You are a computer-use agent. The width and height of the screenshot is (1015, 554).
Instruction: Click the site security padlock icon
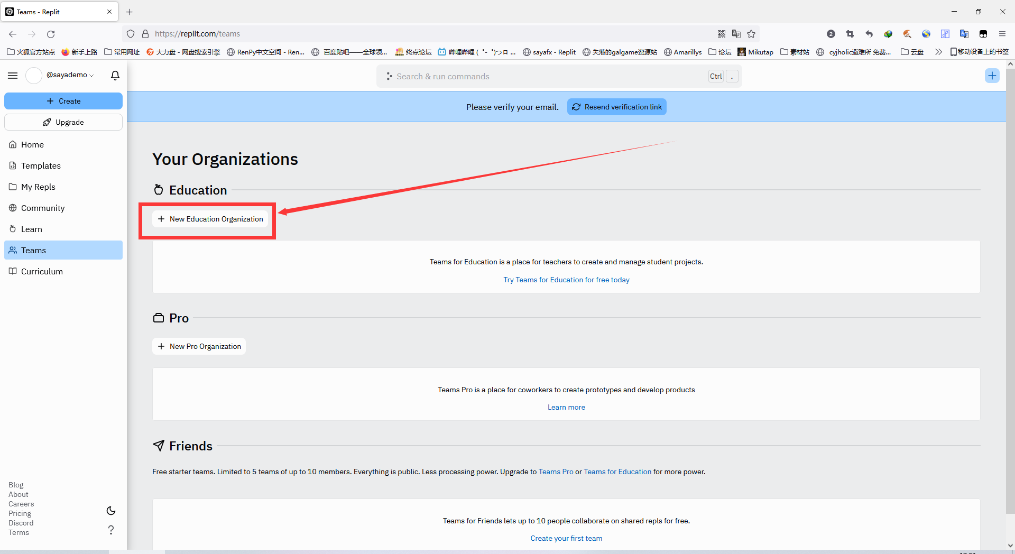click(x=145, y=34)
